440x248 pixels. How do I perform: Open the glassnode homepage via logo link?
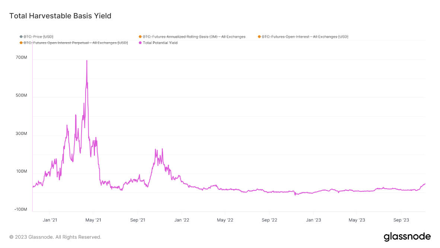pos(407,236)
